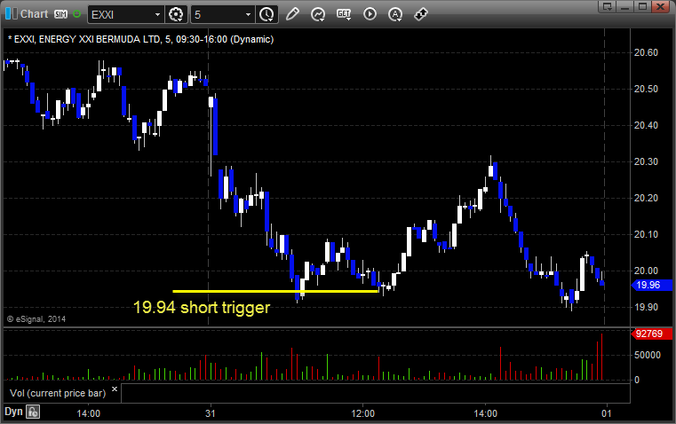Click the blue window link icon beside Chart
Image resolution: width=676 pixels, height=424 pixels.
(x=12, y=14)
